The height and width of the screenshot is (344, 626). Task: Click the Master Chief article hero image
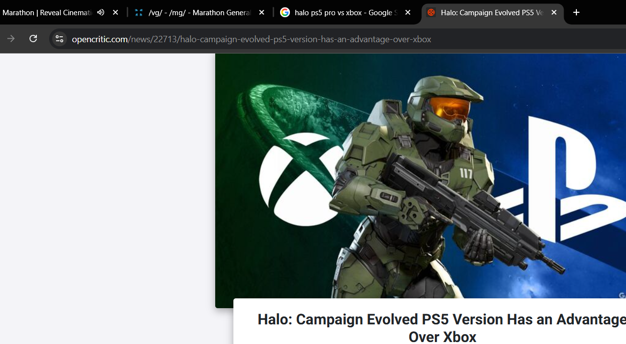421,177
